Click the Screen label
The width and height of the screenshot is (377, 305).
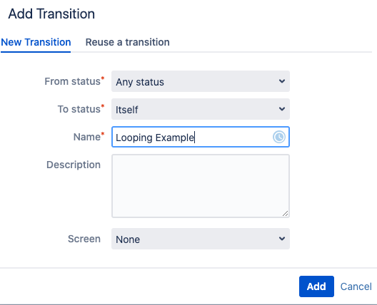click(x=84, y=239)
